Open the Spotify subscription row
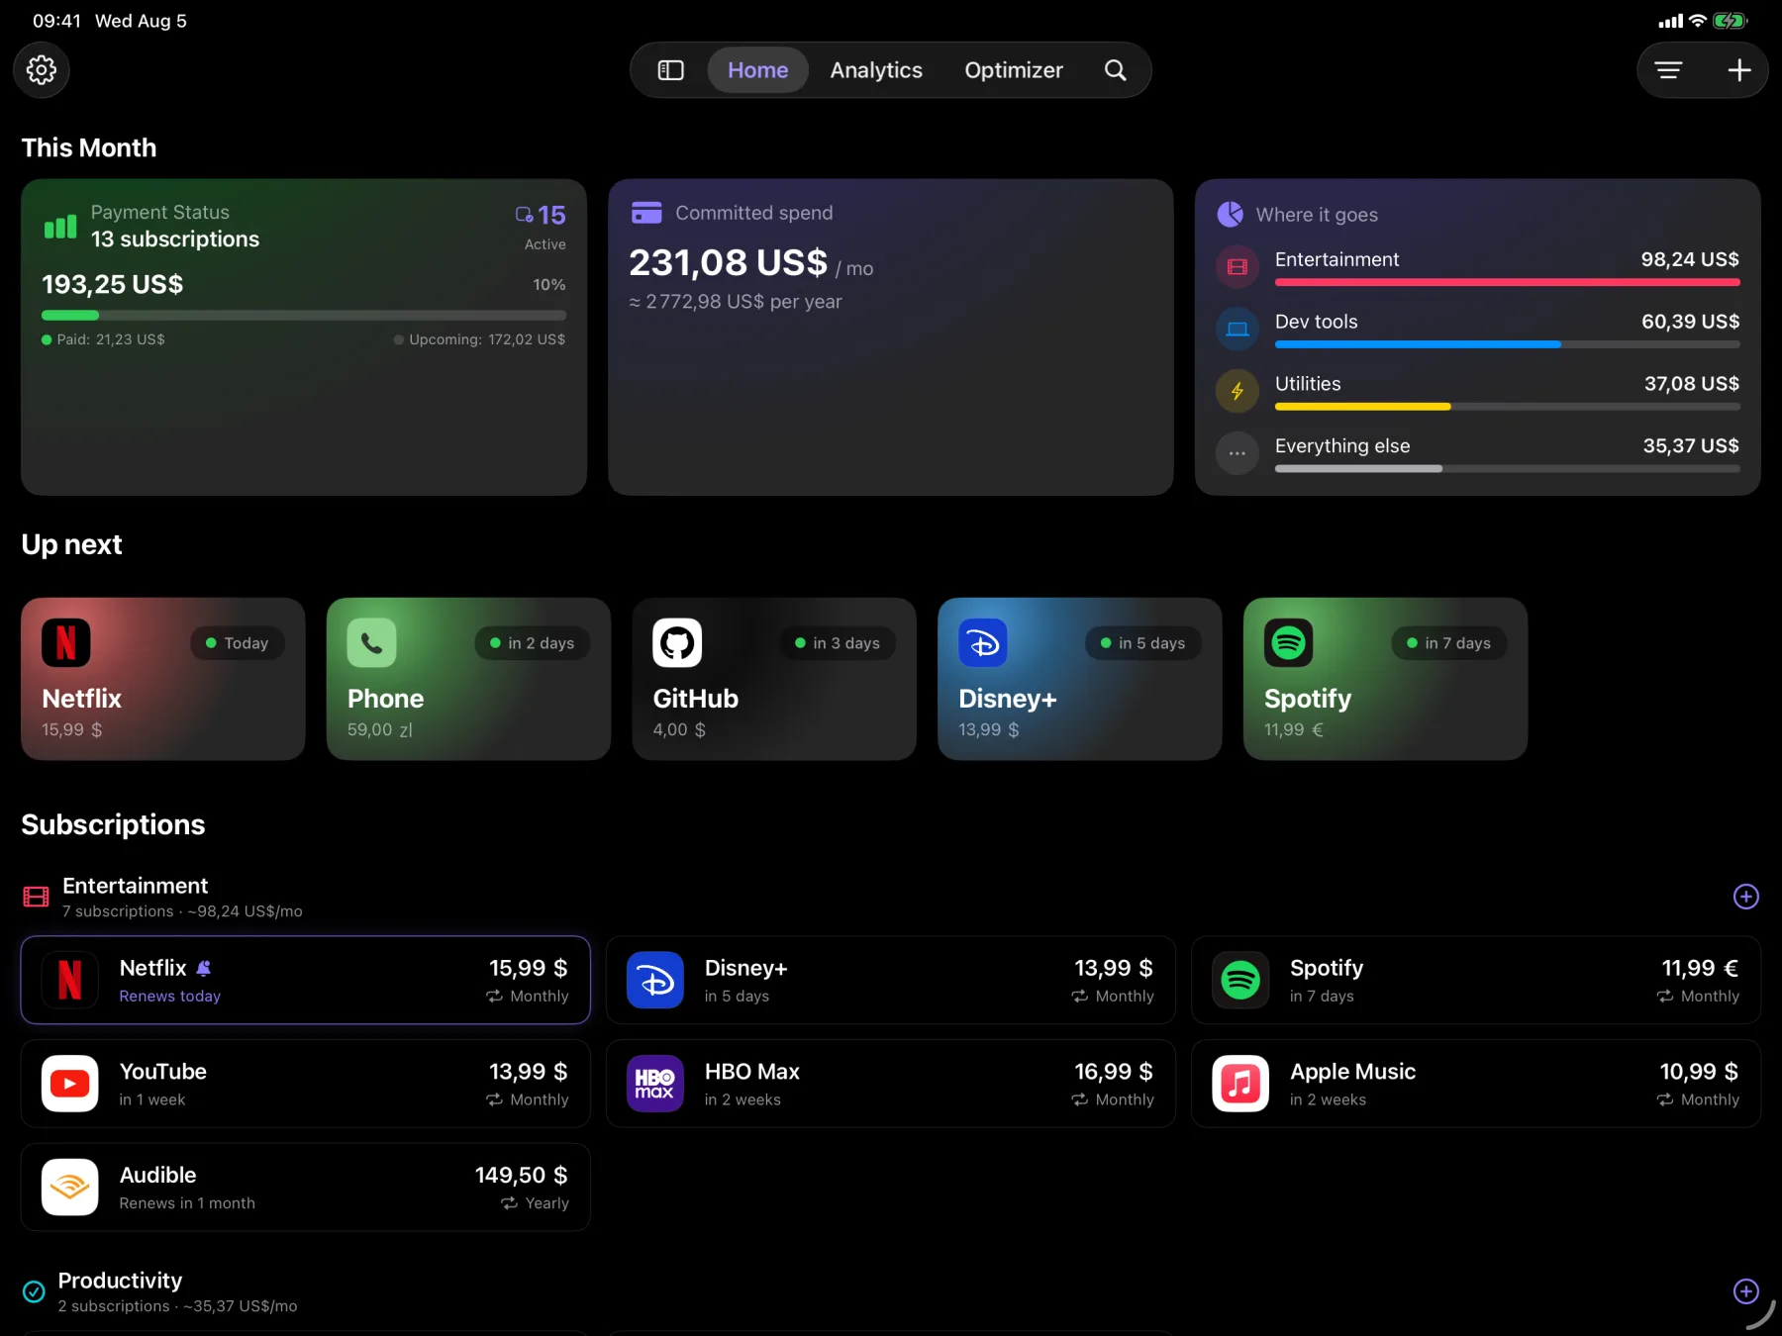This screenshot has width=1782, height=1336. [x=1476, y=981]
